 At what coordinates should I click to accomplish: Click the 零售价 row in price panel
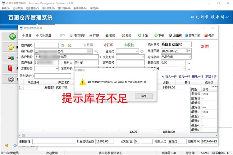204,94
